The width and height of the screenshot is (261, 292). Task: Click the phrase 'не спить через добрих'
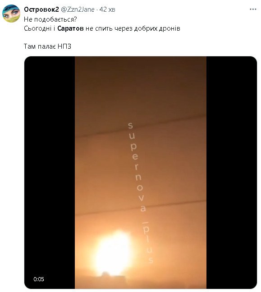tap(121, 28)
